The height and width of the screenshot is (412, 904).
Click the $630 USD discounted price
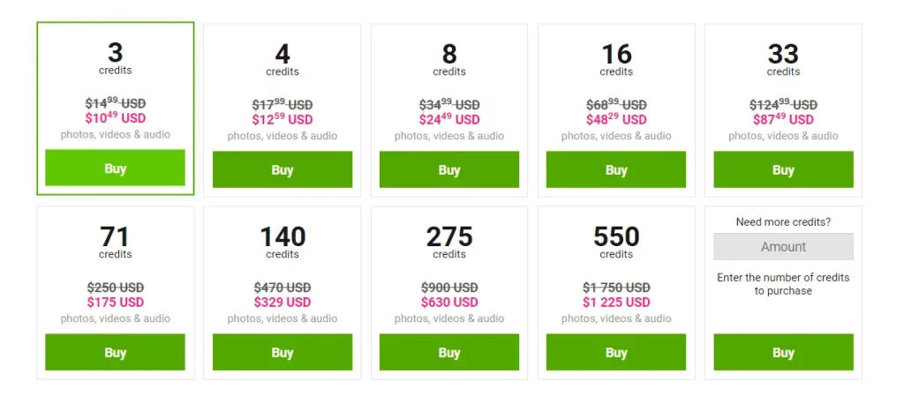449,302
